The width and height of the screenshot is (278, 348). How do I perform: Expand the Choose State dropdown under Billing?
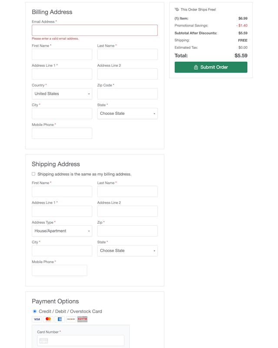tap(127, 114)
